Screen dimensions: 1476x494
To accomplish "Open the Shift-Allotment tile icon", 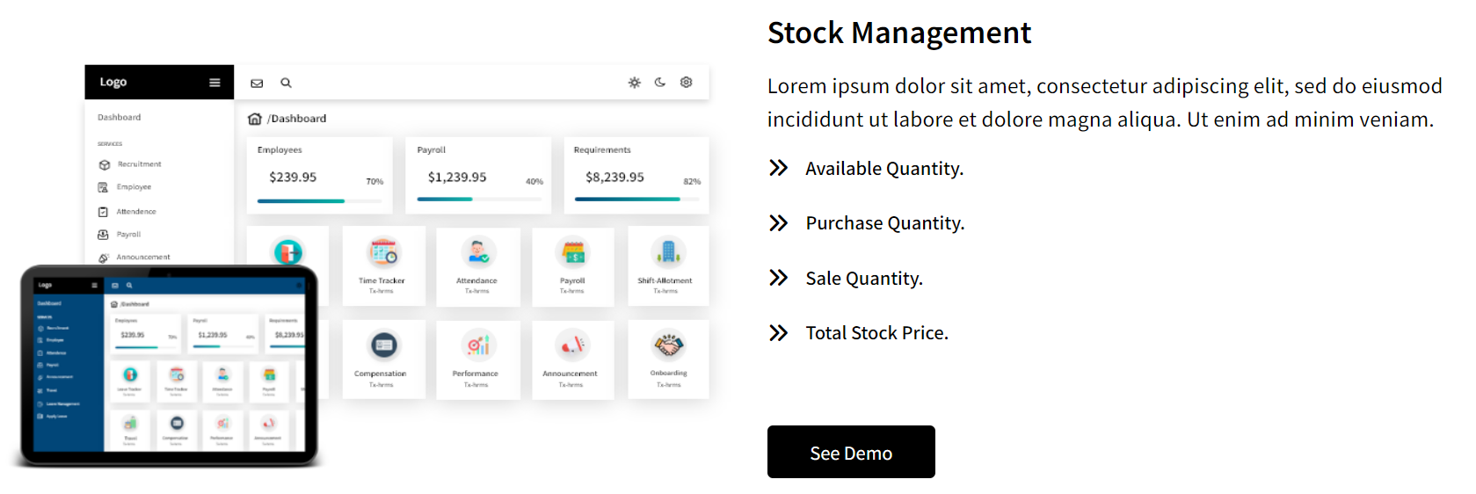I will tap(668, 253).
